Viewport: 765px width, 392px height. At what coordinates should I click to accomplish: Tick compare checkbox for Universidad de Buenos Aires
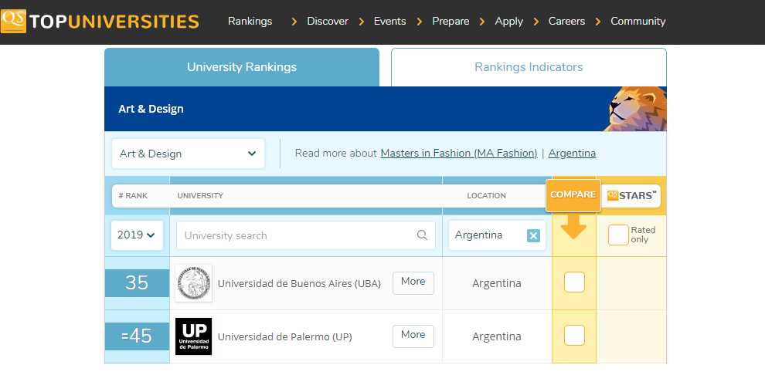pyautogui.click(x=574, y=282)
